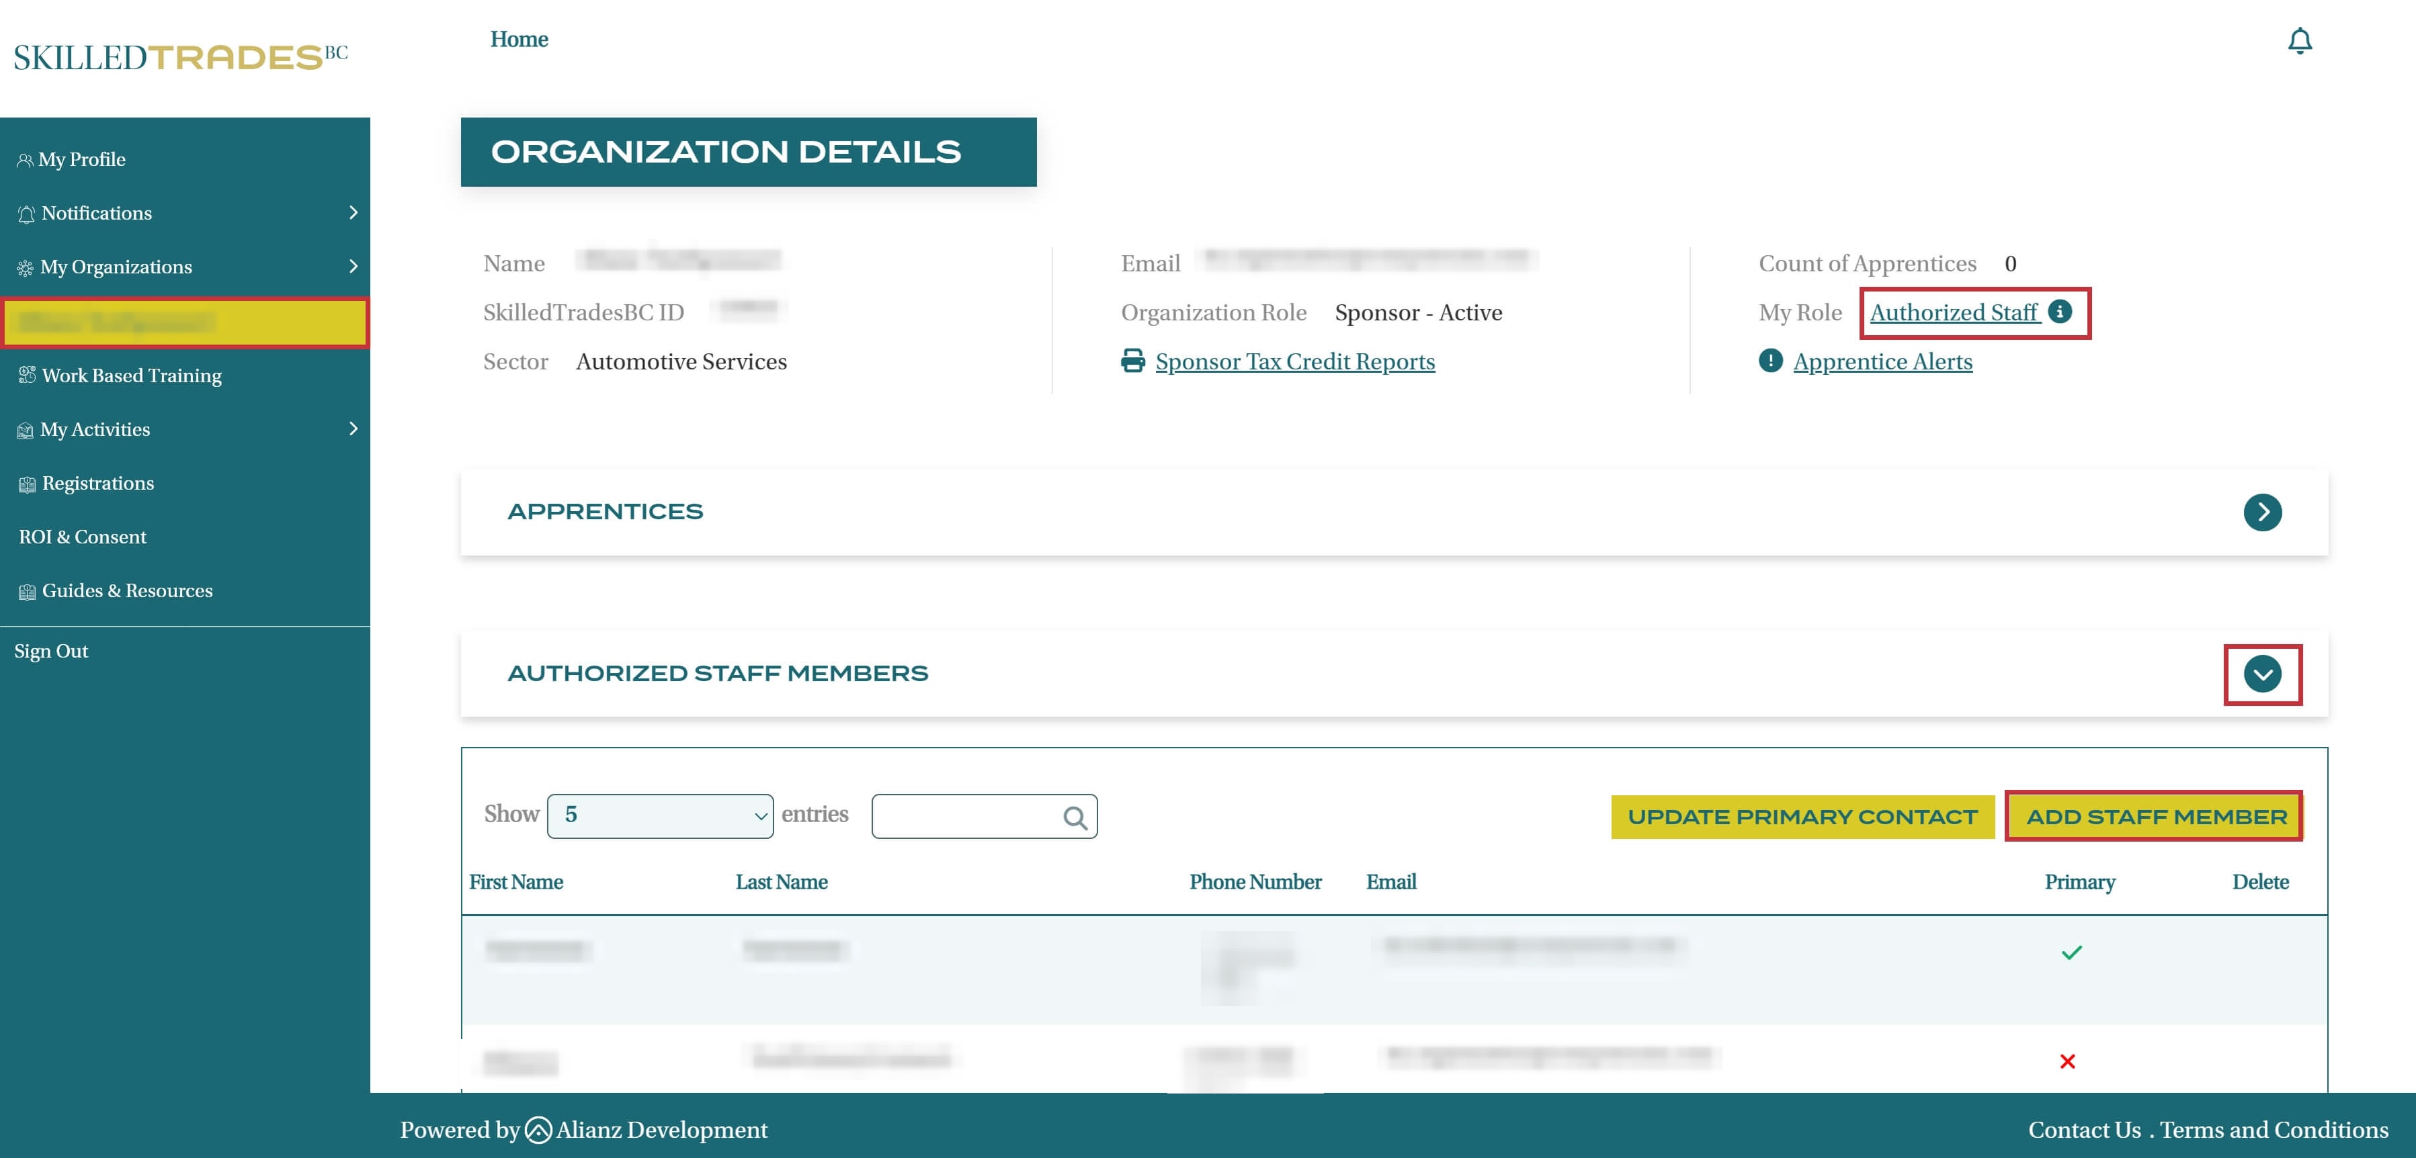Screen dimensions: 2416x1158
Task: Click the staff search input field
Action: pyautogui.click(x=966, y=817)
